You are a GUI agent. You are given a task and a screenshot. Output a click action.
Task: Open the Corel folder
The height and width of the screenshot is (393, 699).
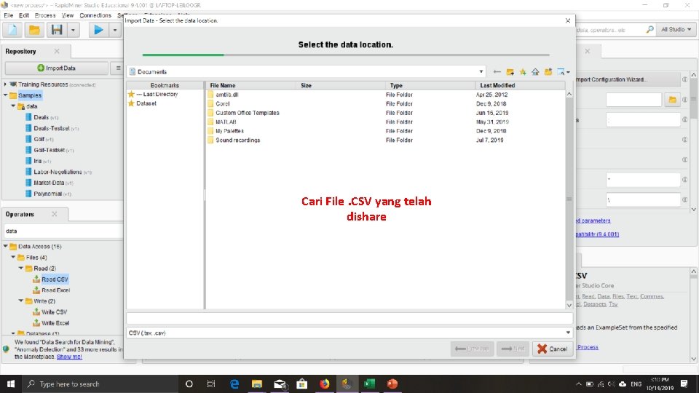tap(223, 104)
